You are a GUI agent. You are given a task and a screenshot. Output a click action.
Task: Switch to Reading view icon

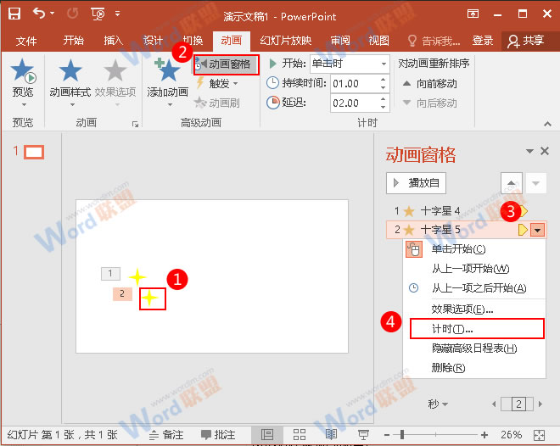pos(331,434)
